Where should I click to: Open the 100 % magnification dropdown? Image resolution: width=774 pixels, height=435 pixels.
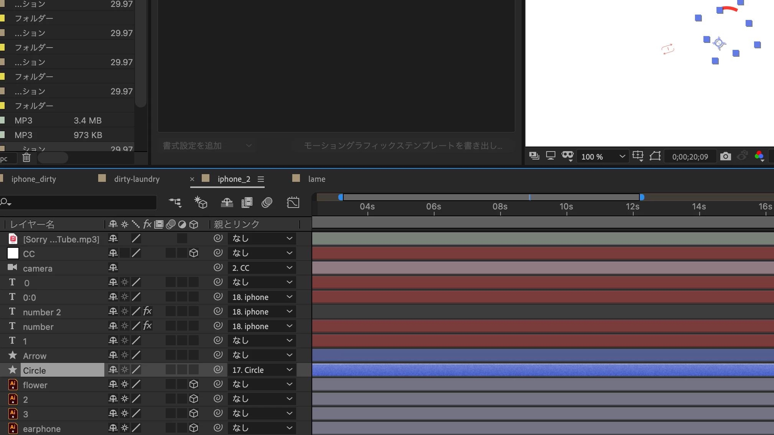(x=603, y=157)
